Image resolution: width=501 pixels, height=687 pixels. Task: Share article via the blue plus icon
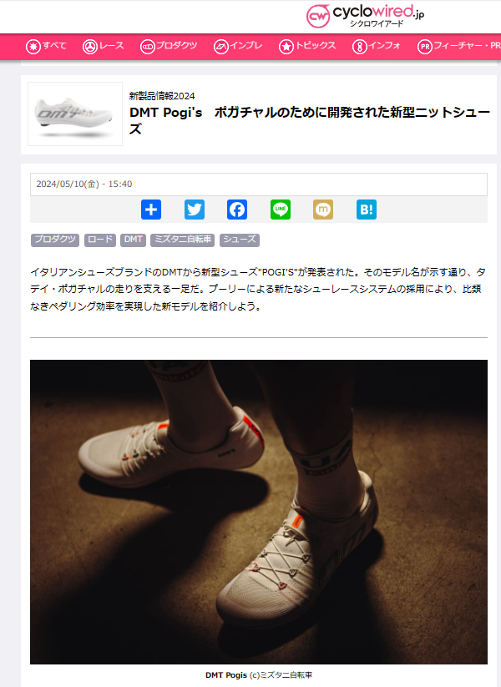(151, 210)
